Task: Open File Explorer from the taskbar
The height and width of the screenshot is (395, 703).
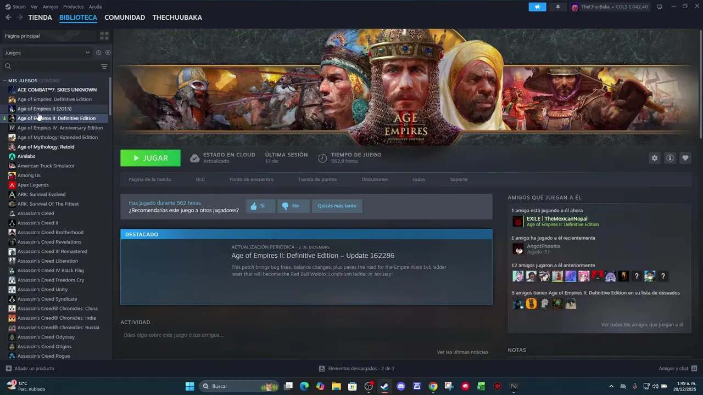Action: point(336,386)
